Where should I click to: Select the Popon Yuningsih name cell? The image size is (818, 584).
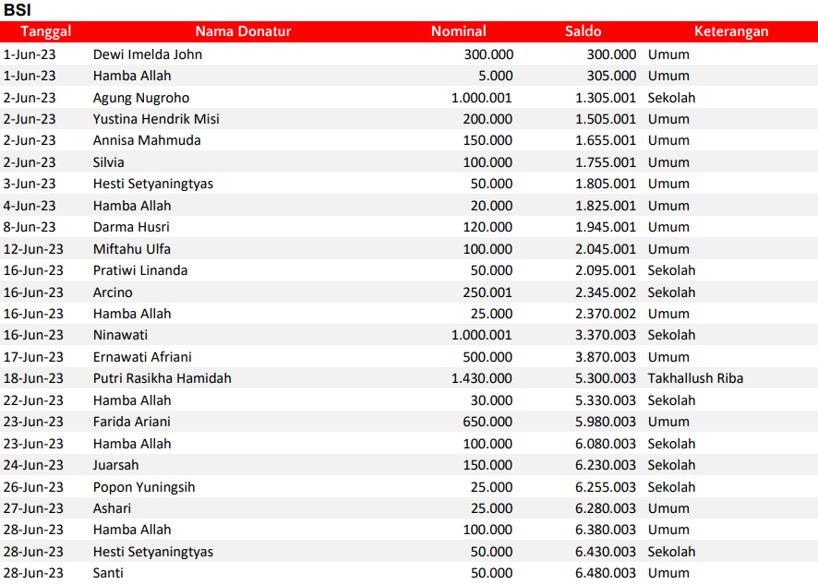(144, 487)
